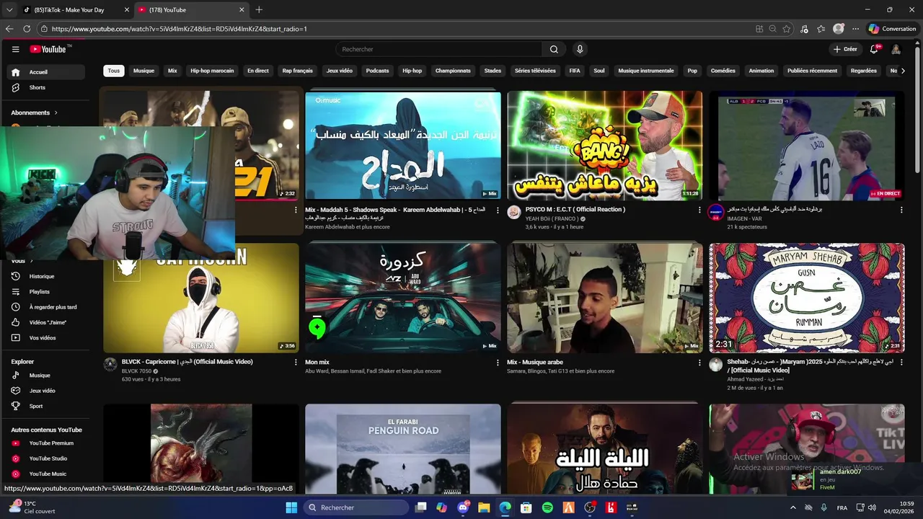Open more options for IMAGEN - VAR live

pyautogui.click(x=901, y=210)
